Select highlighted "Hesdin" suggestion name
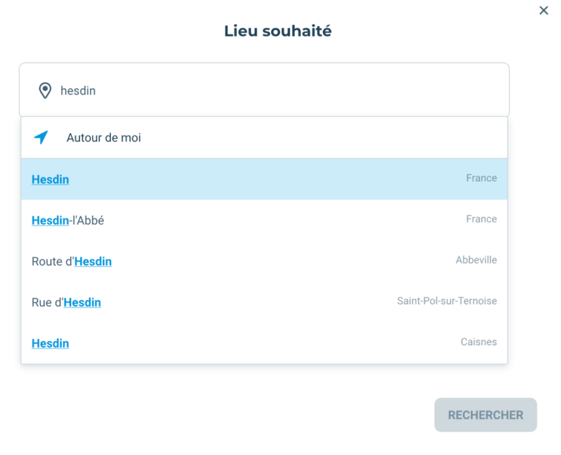Image resolution: width=561 pixels, height=455 pixels. click(x=50, y=179)
